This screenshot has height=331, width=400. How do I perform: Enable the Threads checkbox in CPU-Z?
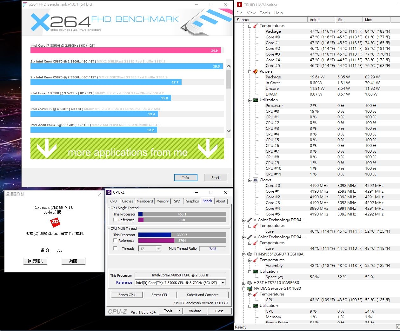click(x=115, y=248)
